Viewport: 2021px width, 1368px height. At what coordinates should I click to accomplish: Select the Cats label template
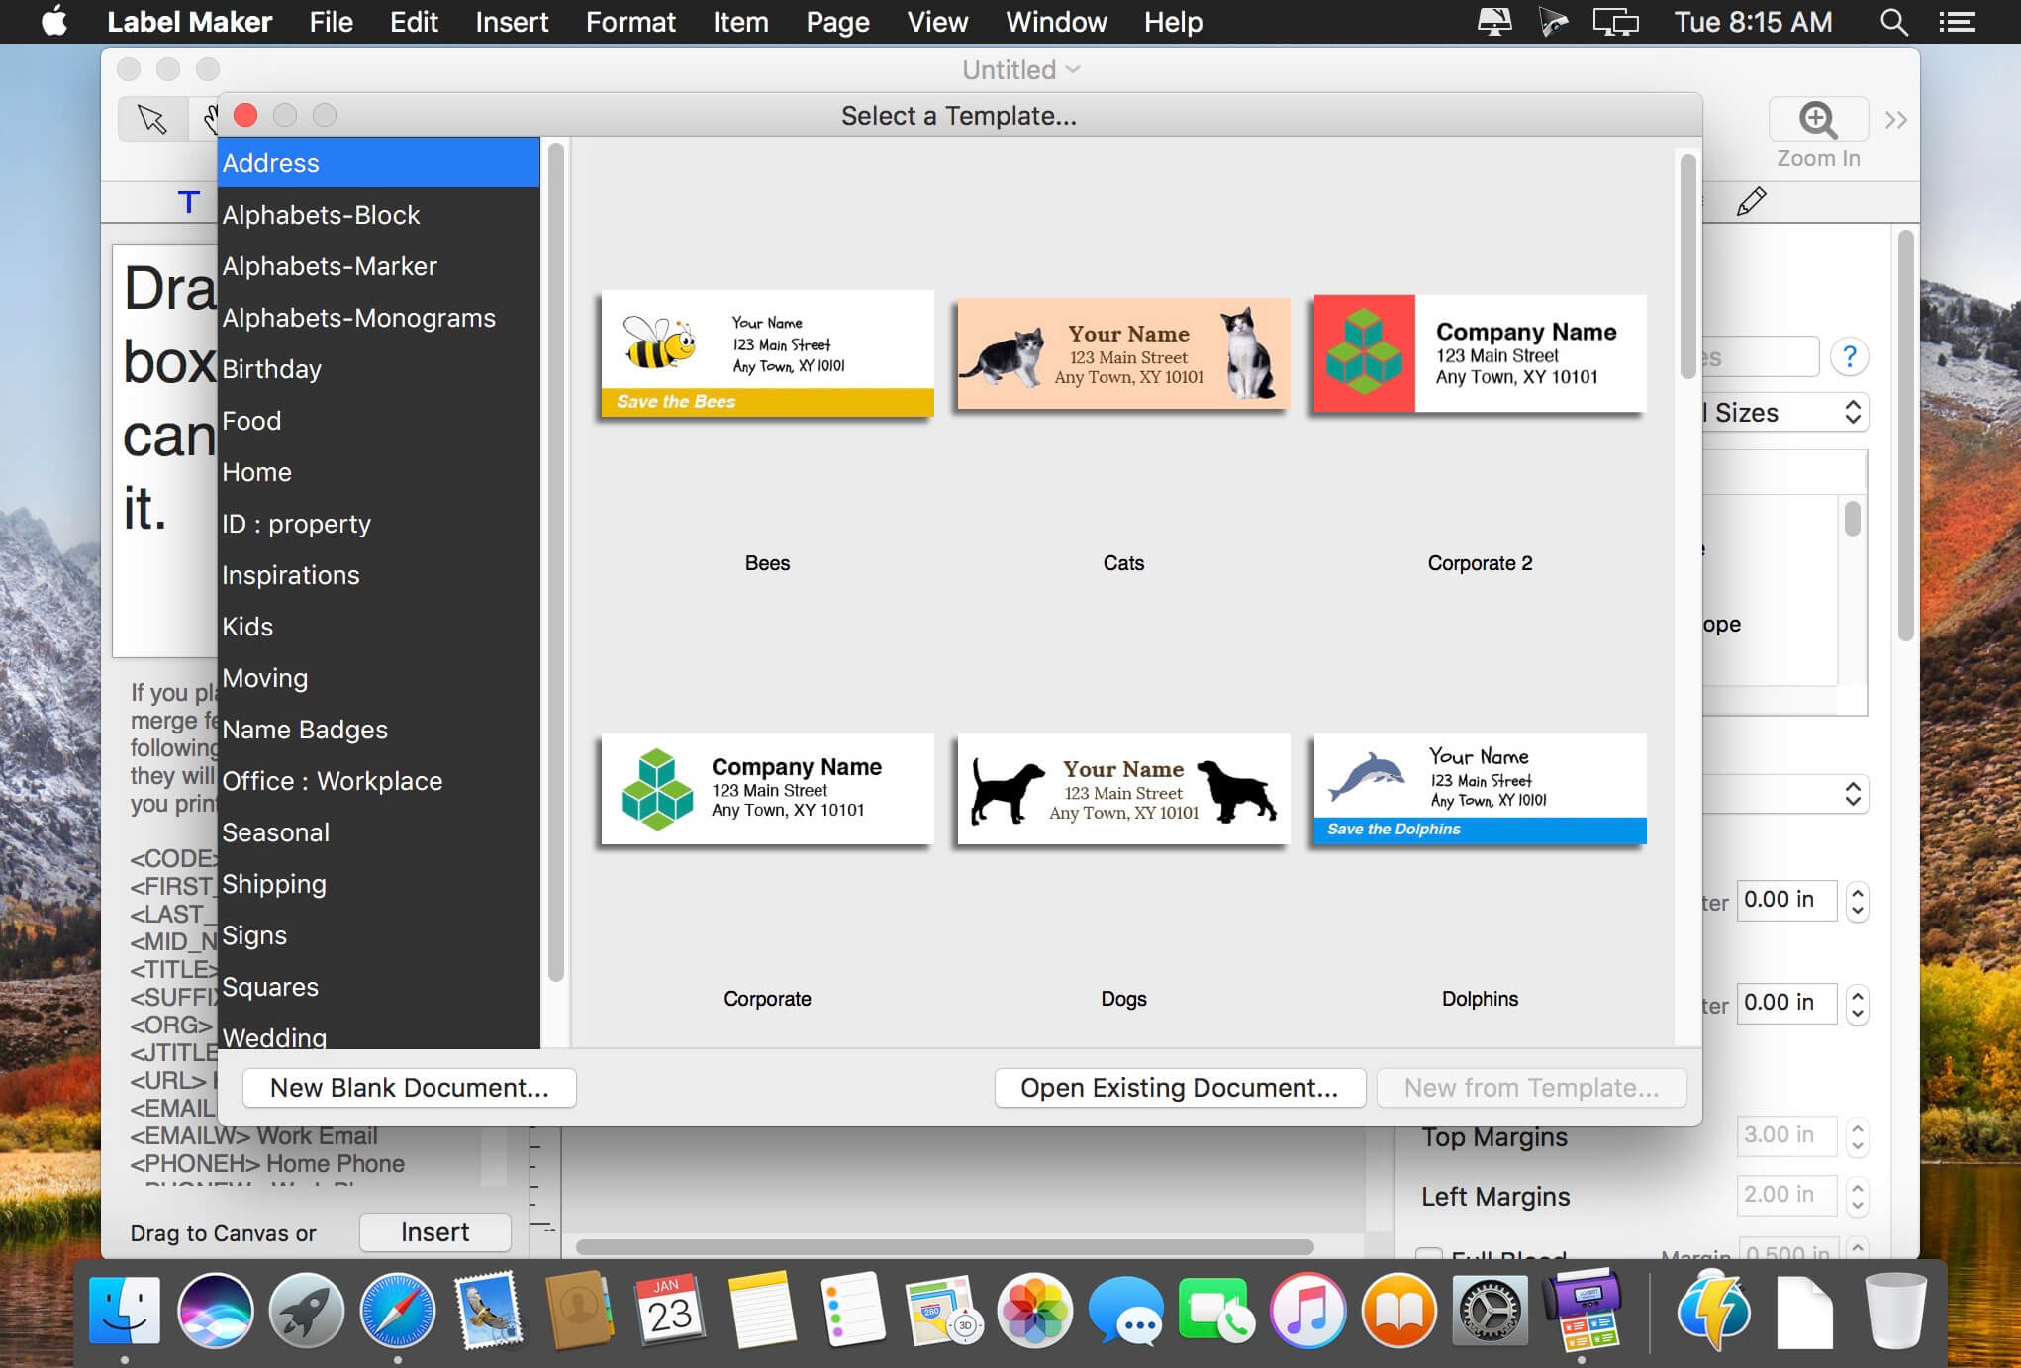click(1123, 353)
